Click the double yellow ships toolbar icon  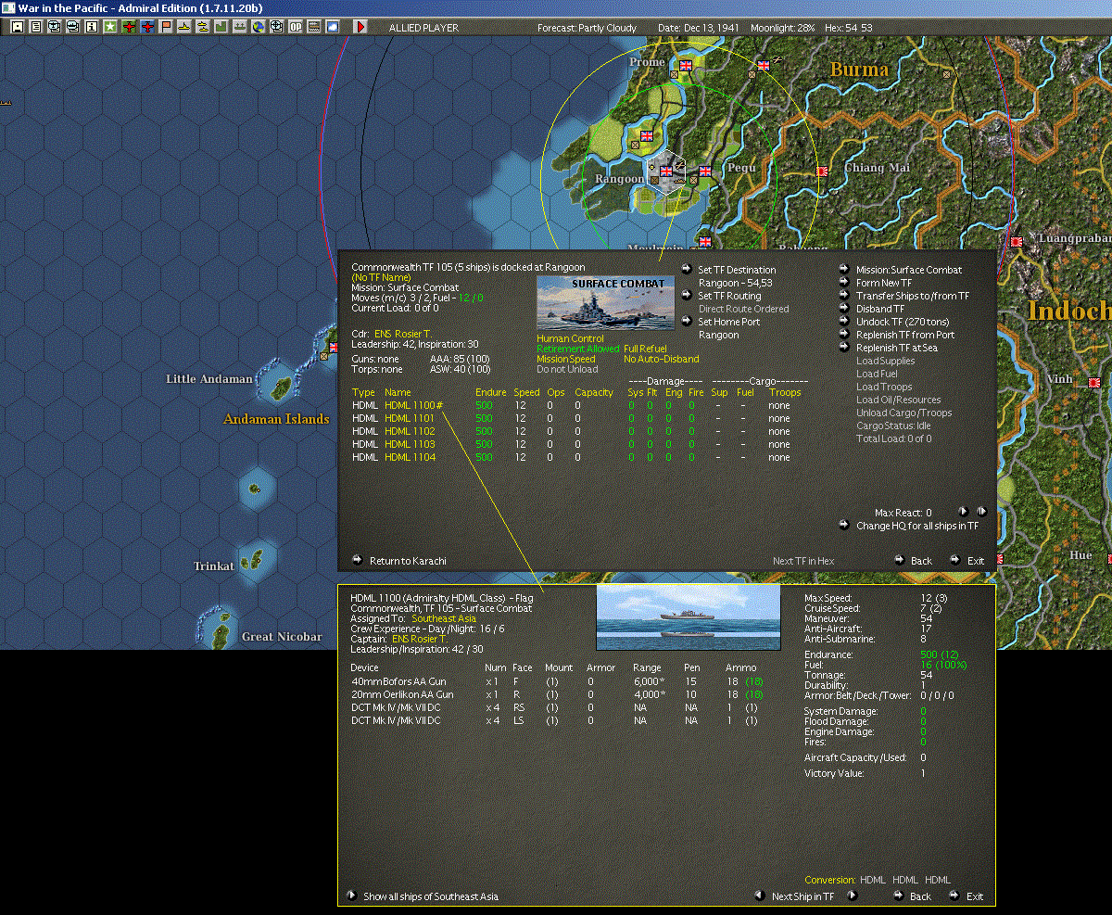point(202,27)
